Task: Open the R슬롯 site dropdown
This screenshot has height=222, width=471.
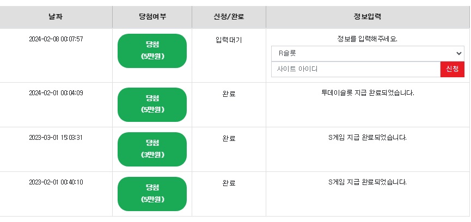Action: (368, 53)
